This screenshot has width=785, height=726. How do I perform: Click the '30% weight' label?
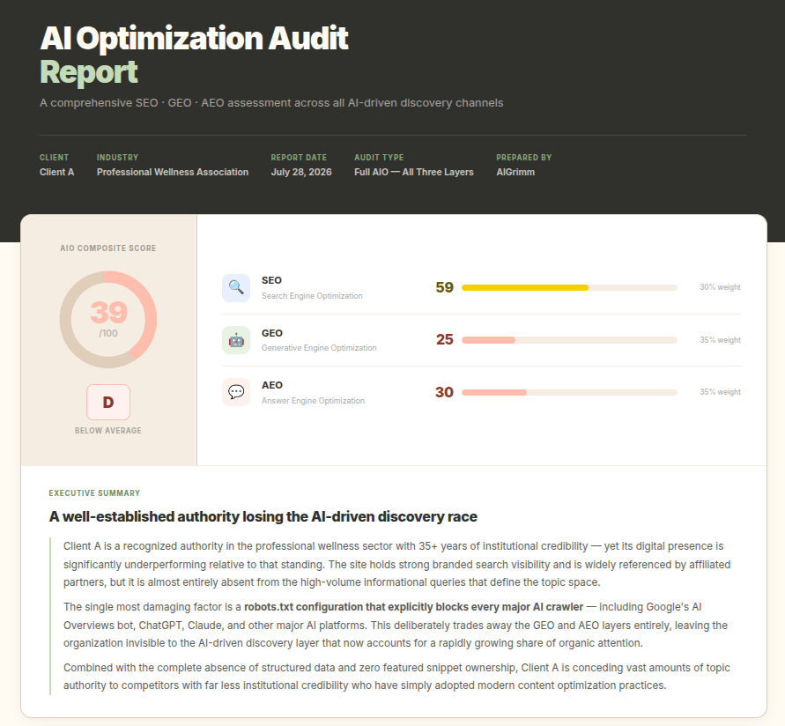point(720,287)
